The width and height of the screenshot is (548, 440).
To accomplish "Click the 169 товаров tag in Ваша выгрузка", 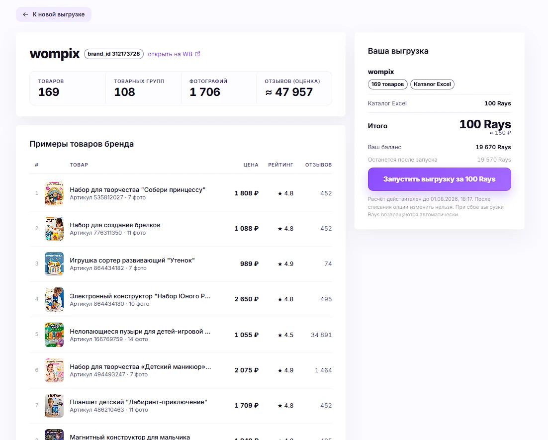I will (387, 84).
